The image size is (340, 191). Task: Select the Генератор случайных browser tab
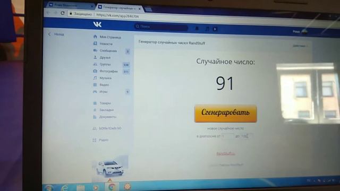tap(118, 7)
